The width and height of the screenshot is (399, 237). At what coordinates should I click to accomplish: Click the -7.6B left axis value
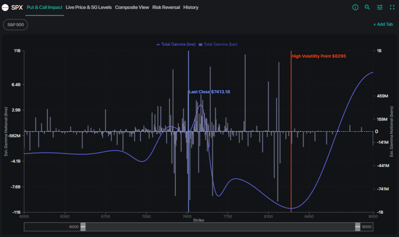click(x=15, y=187)
